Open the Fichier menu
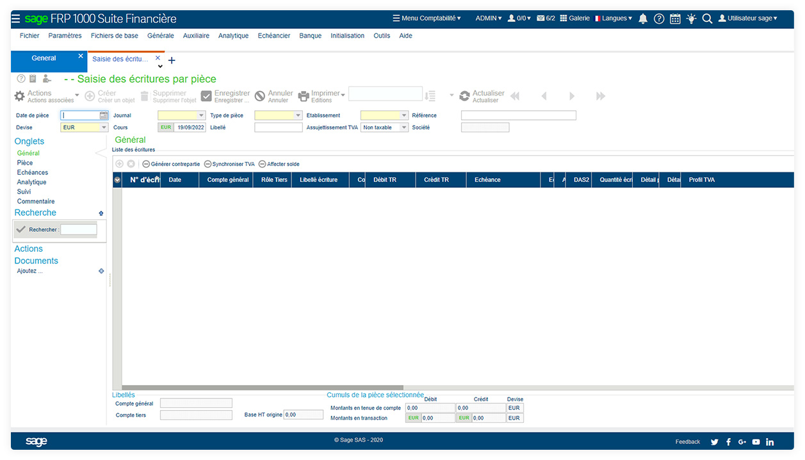This screenshot has width=805, height=460. [29, 36]
